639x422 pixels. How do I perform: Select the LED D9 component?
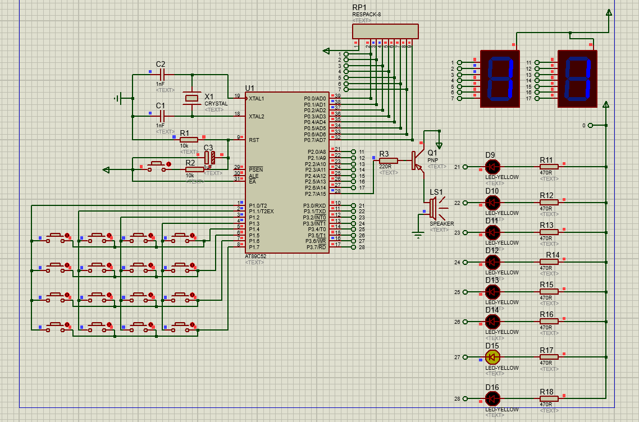(x=492, y=167)
